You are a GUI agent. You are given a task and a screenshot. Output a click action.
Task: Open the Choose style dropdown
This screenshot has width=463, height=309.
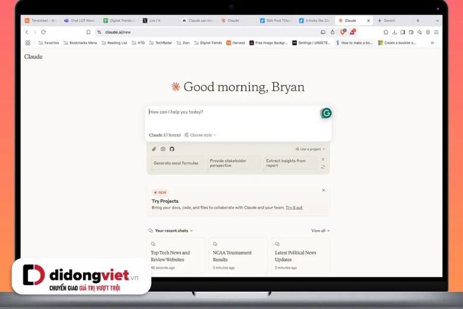pos(200,135)
